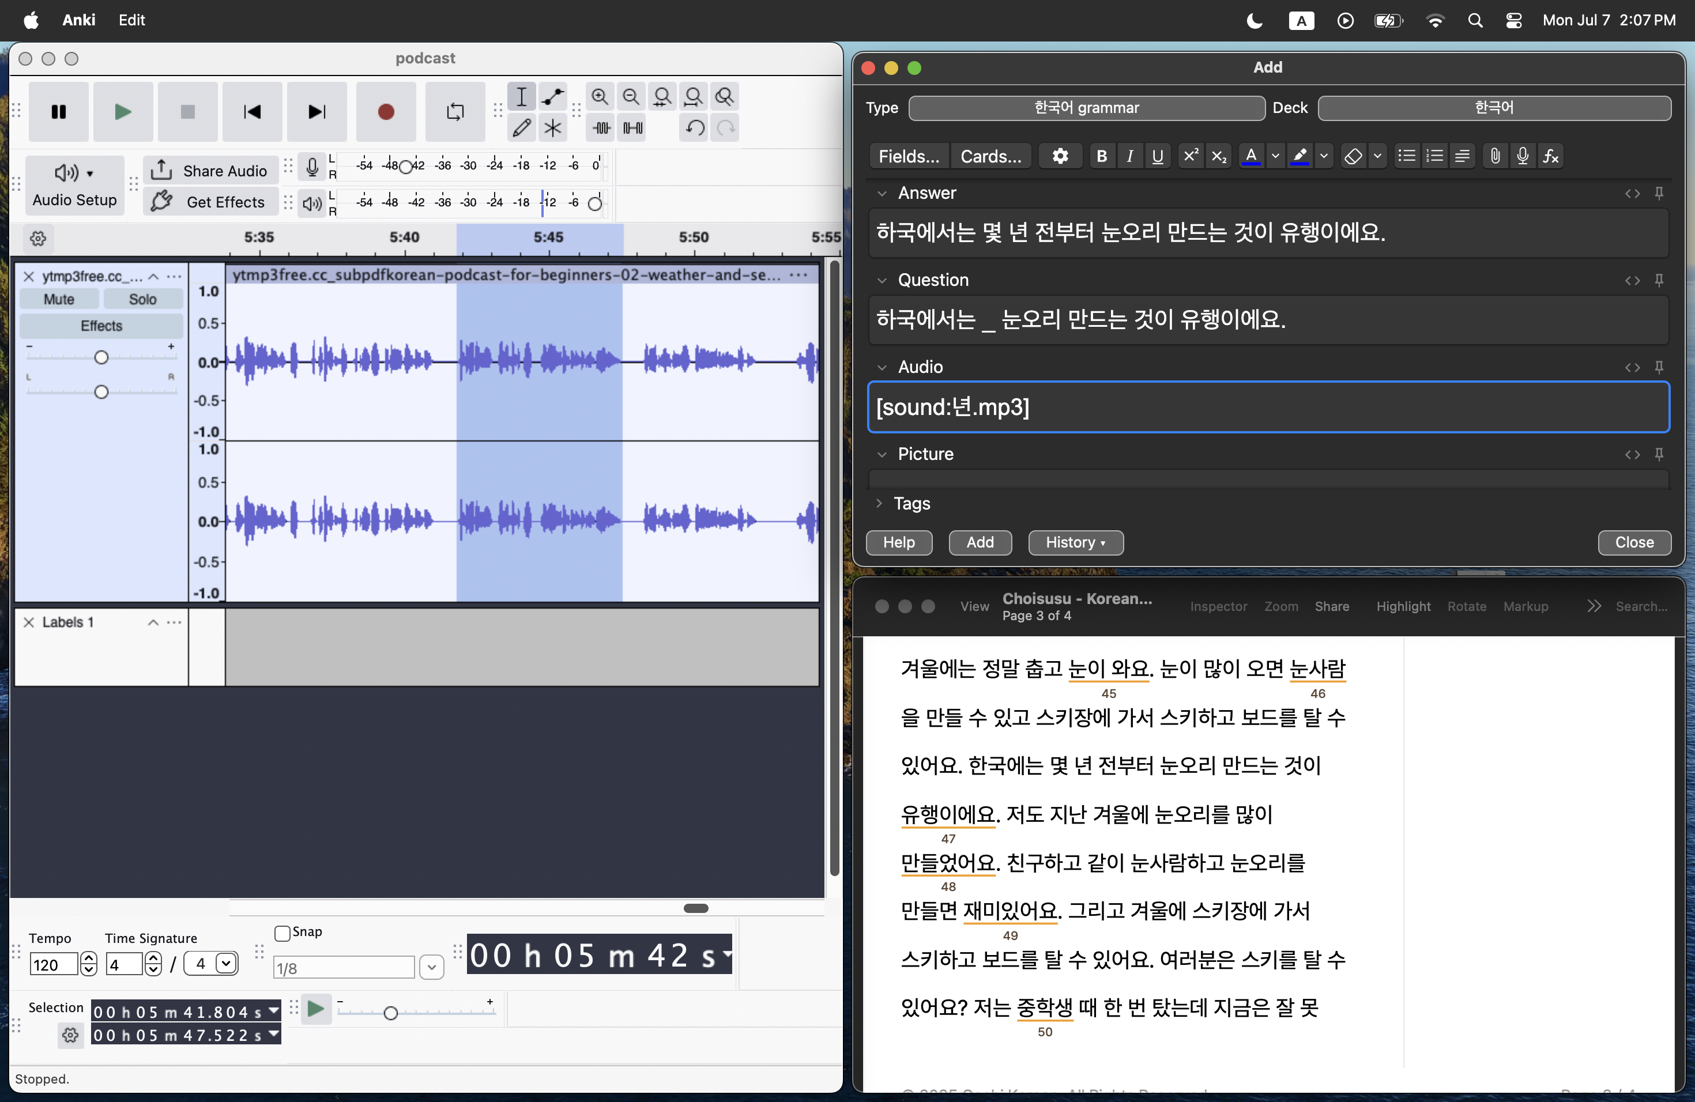
Task: Toggle the loop playback button
Action: click(455, 112)
